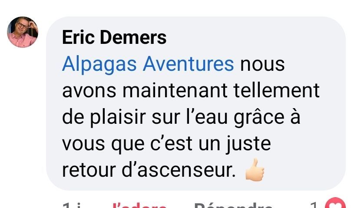Click the word "plaisir" in the comment
The height and width of the screenshot is (208, 361).
[118, 118]
